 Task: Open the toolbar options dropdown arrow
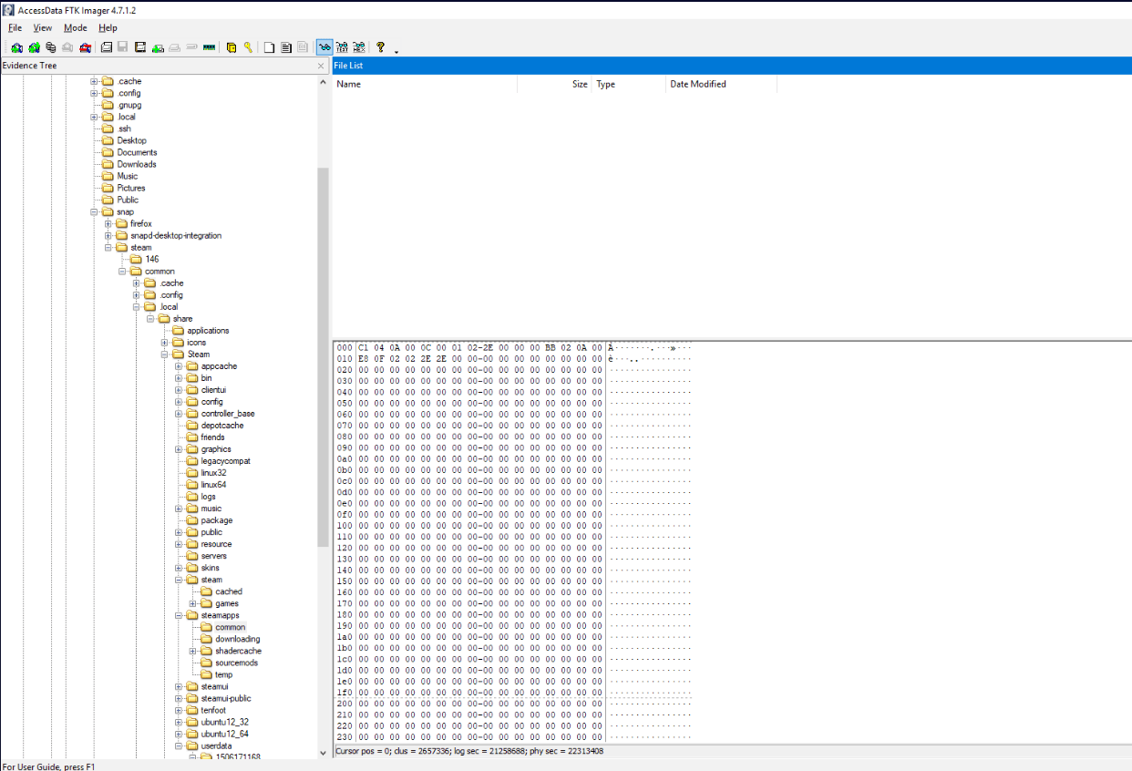click(396, 52)
